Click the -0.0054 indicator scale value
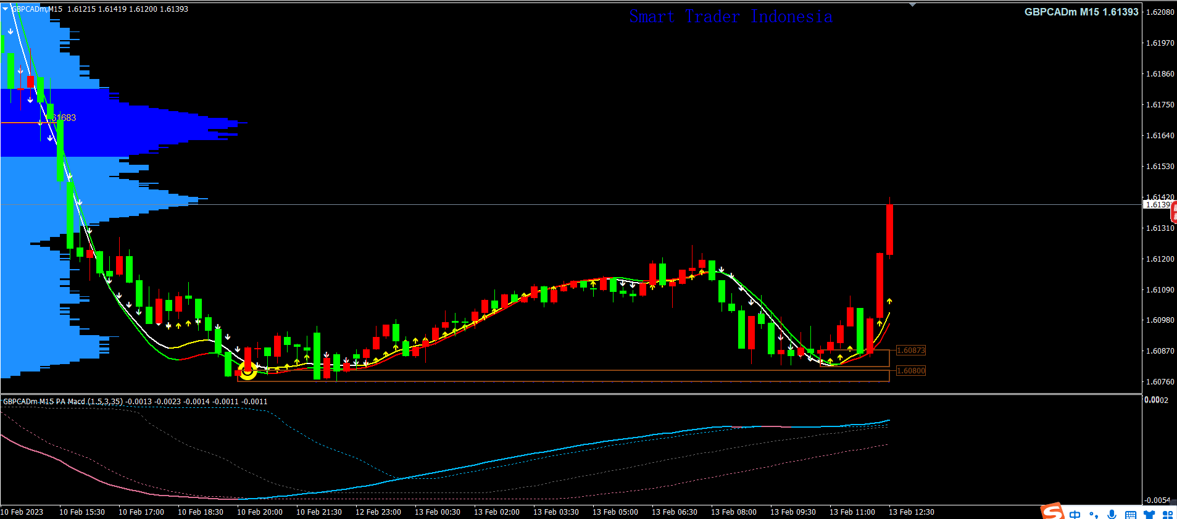The height and width of the screenshot is (519, 1177). coord(1157,500)
